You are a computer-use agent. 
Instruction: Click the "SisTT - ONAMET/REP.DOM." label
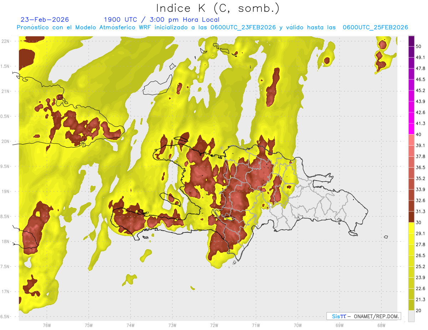[x=364, y=316]
